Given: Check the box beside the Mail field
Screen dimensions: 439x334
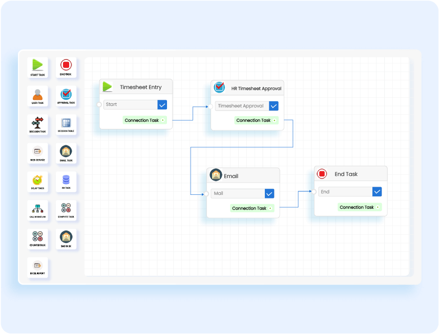Looking at the screenshot, I should click(269, 193).
